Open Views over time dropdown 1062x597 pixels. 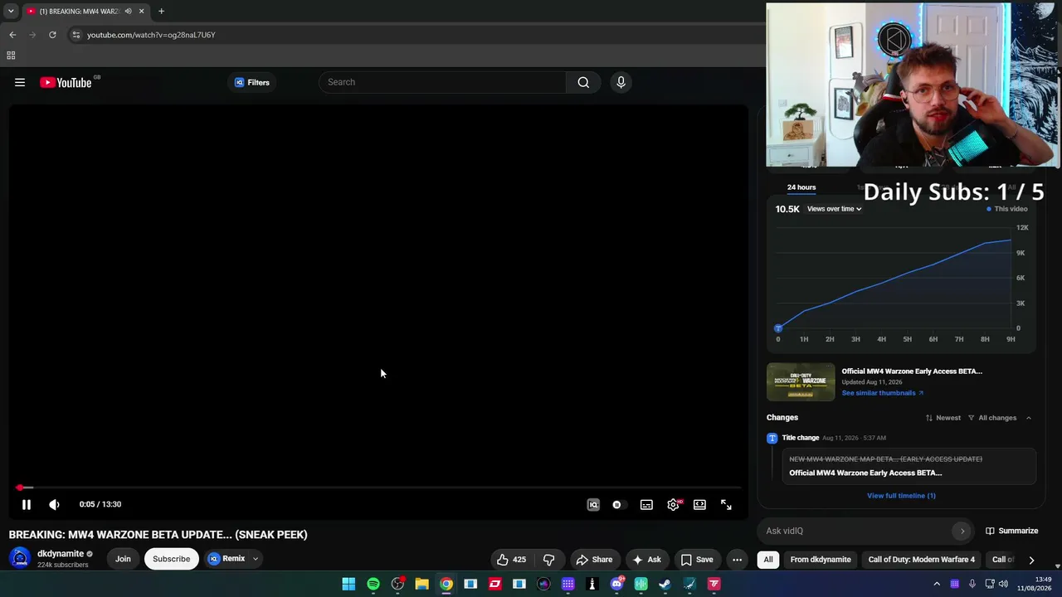pos(835,209)
